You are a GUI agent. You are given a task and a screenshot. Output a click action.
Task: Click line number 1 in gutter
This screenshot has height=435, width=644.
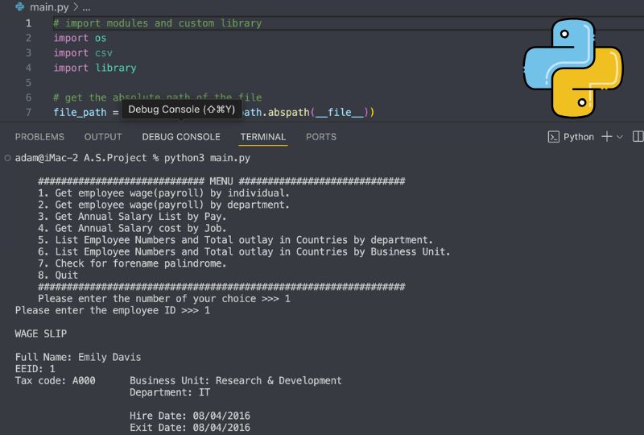click(29, 23)
